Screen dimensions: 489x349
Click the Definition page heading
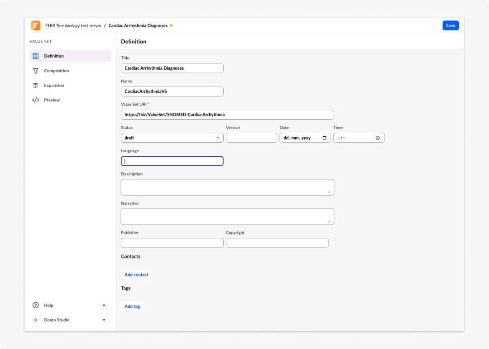click(x=134, y=42)
